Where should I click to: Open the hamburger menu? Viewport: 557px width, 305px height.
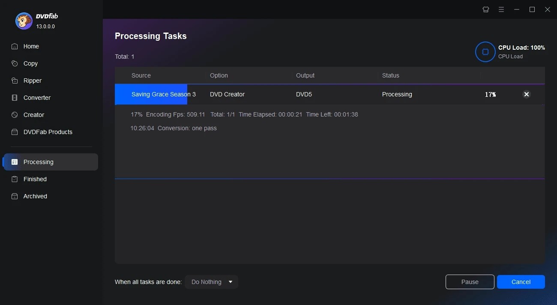pos(501,9)
